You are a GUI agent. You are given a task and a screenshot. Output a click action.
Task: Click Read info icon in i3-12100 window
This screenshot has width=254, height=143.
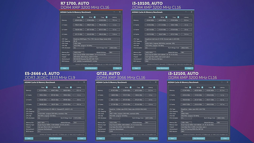[x=190, y=87]
